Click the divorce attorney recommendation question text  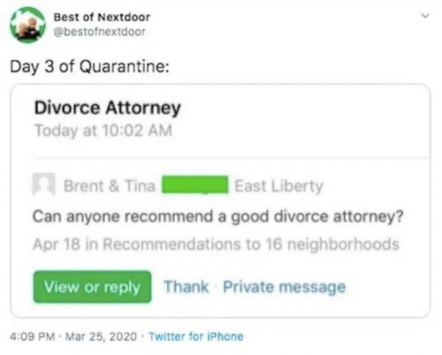[218, 217]
